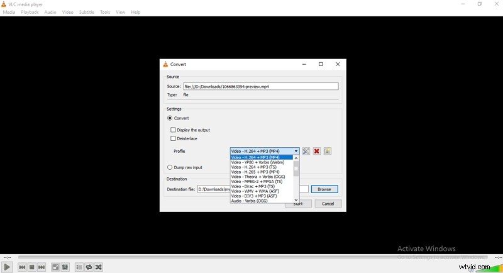Image resolution: width=503 pixels, height=273 pixels.
Task: Skip to the next media track
Action: click(41, 267)
